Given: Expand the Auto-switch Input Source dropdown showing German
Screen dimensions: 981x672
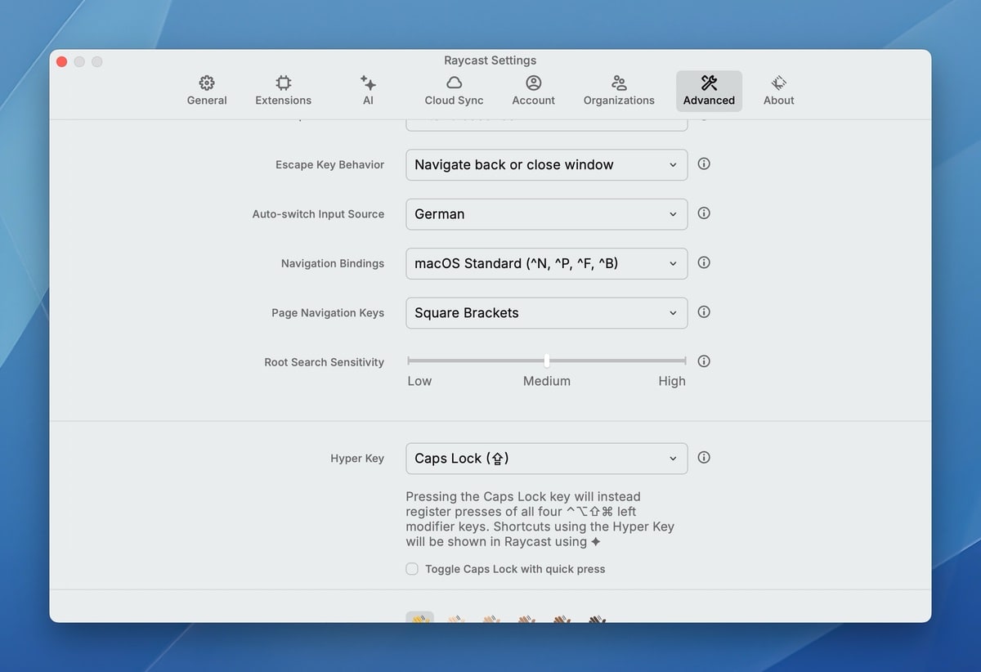Looking at the screenshot, I should pyautogui.click(x=546, y=214).
